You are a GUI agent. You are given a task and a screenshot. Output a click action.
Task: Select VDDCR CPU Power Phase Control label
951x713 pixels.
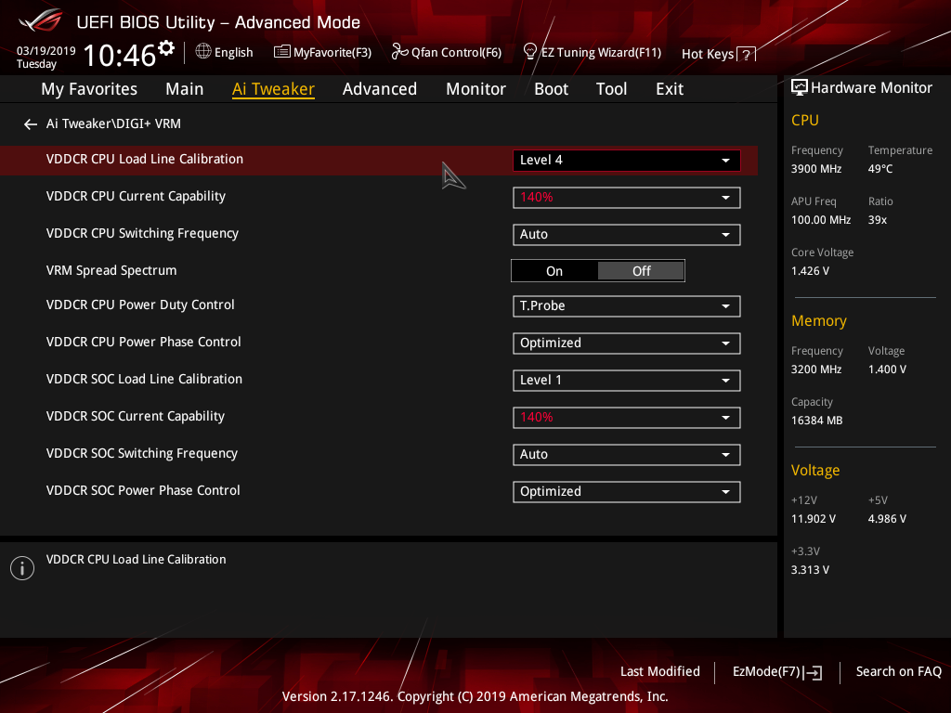pos(144,342)
